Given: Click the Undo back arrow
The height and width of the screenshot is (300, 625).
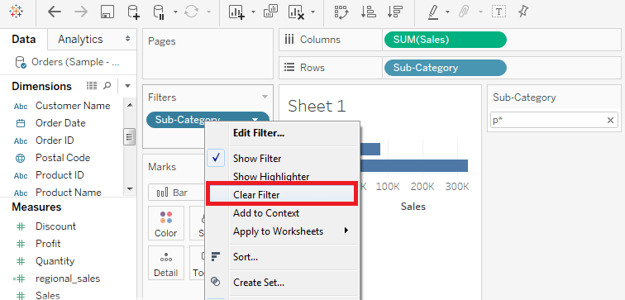Looking at the screenshot, I should (54, 12).
